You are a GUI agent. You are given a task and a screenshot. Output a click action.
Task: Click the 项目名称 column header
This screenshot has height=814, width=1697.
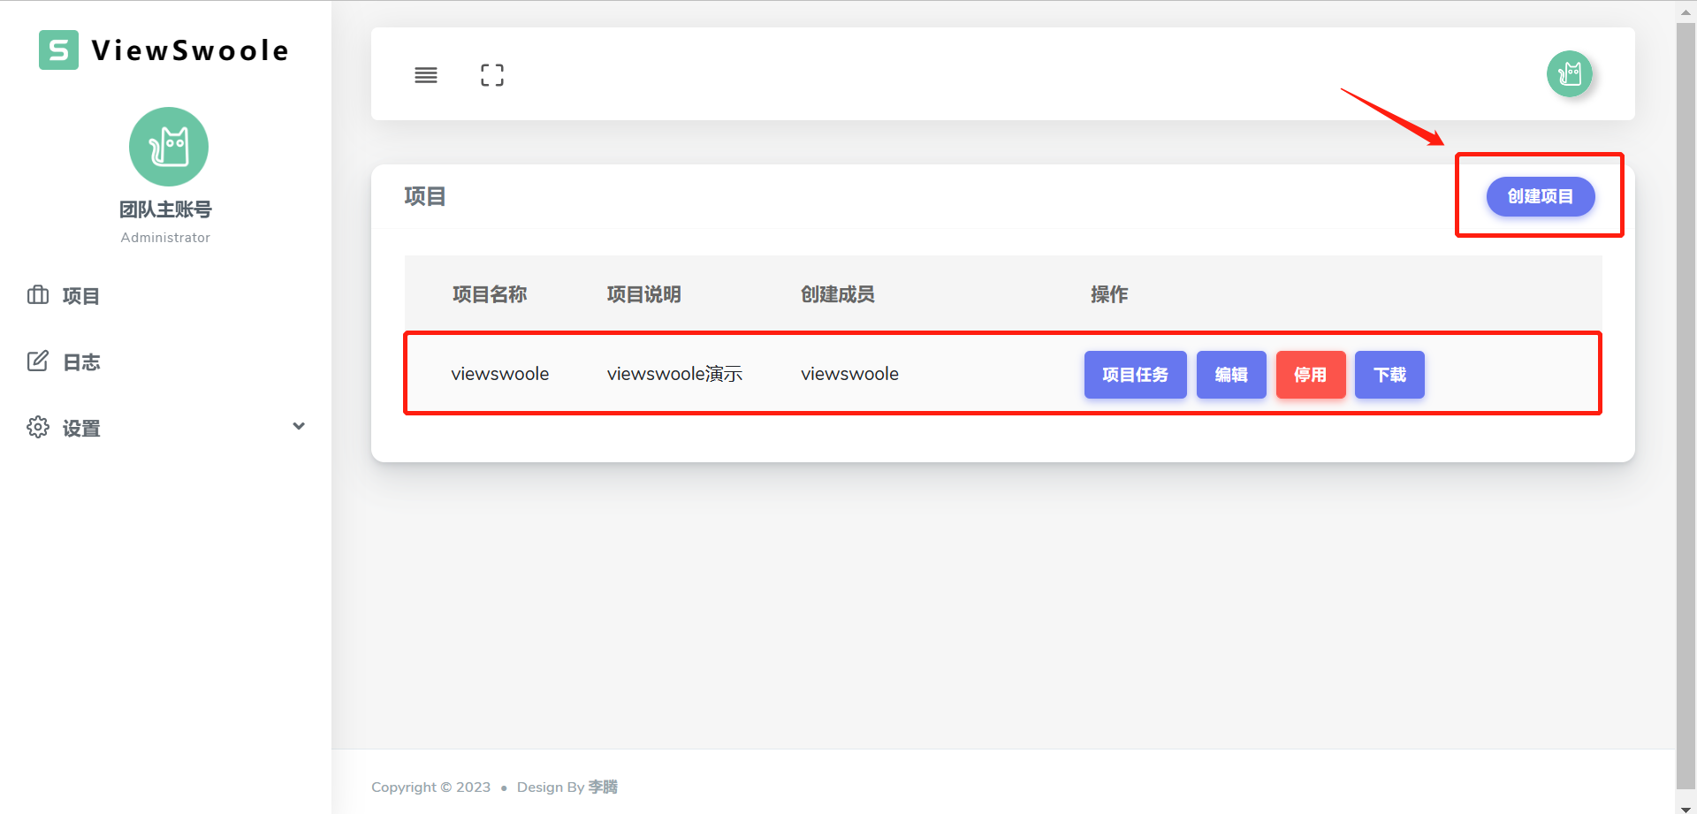(490, 294)
